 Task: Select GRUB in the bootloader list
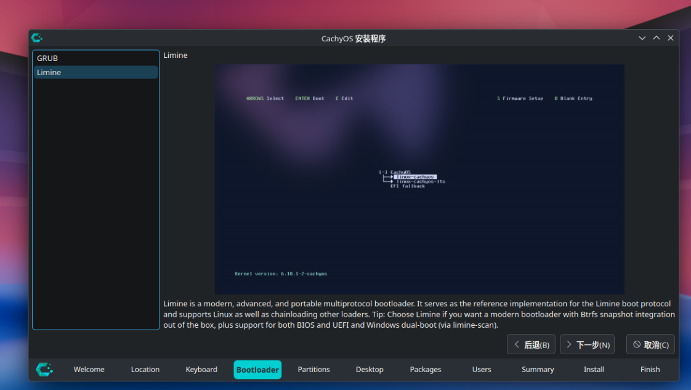tap(95, 58)
